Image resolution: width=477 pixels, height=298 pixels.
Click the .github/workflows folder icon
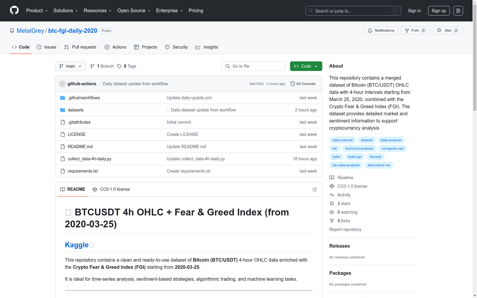[x=63, y=98]
